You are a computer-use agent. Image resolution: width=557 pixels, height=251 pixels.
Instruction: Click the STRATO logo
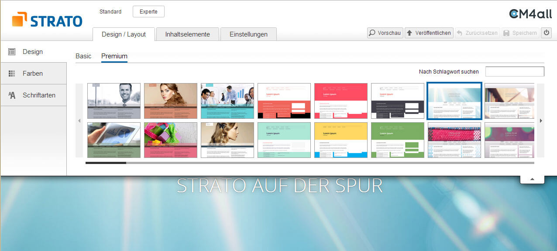click(x=47, y=20)
